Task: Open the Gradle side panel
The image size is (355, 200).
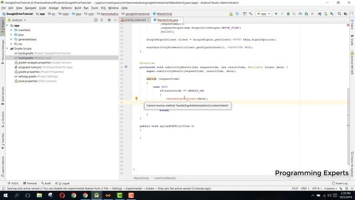Action: [352, 40]
